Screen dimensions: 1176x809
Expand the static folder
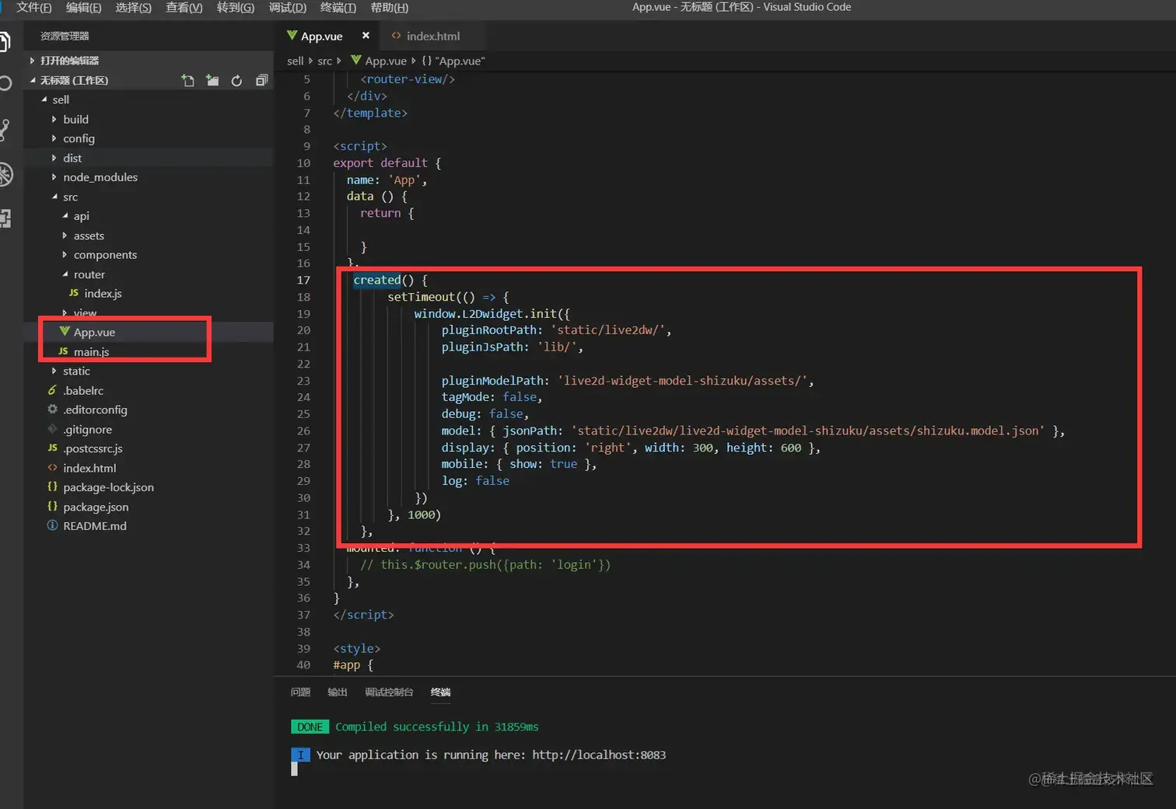click(x=76, y=371)
